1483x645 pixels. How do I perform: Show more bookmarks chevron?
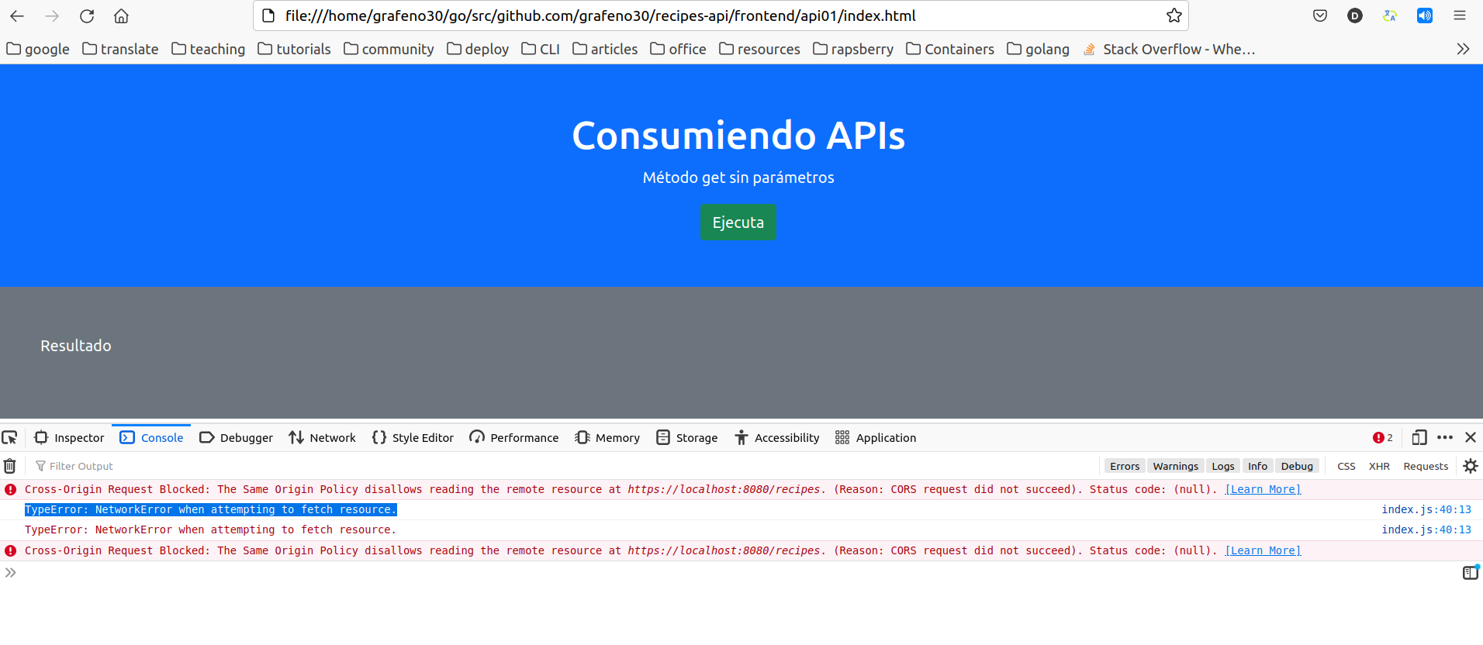(x=1463, y=49)
